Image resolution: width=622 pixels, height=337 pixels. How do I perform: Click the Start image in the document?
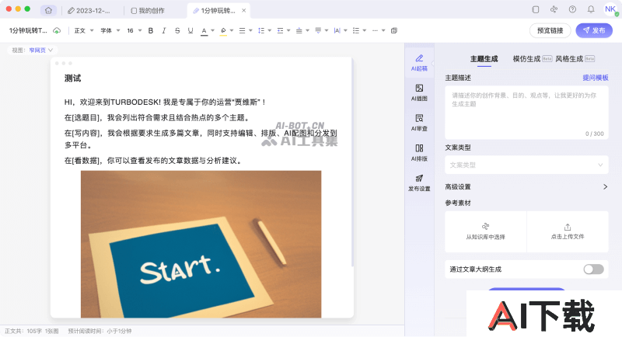(x=201, y=244)
